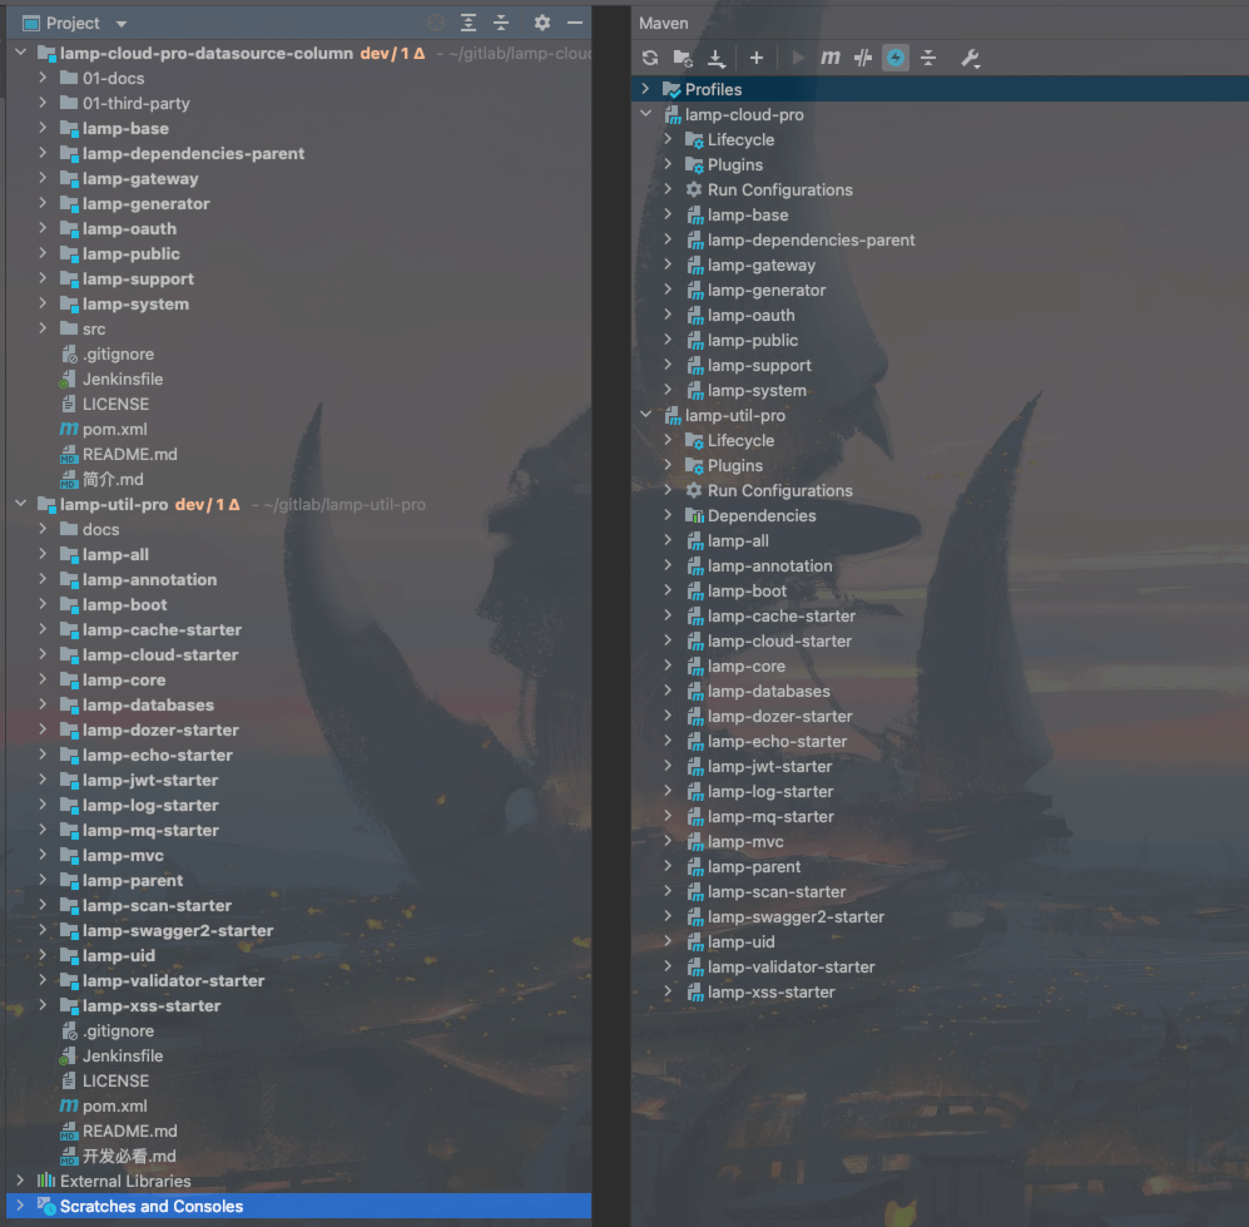The image size is (1249, 1227).
Task: Click Expand All icon in Project panel
Action: pos(469,23)
